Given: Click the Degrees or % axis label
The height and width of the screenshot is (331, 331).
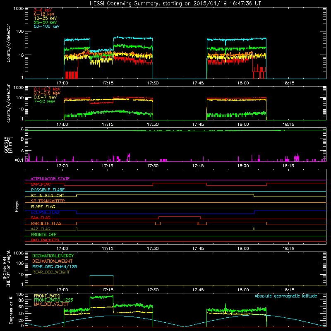Looking at the screenshot, I should click(x=11, y=310).
